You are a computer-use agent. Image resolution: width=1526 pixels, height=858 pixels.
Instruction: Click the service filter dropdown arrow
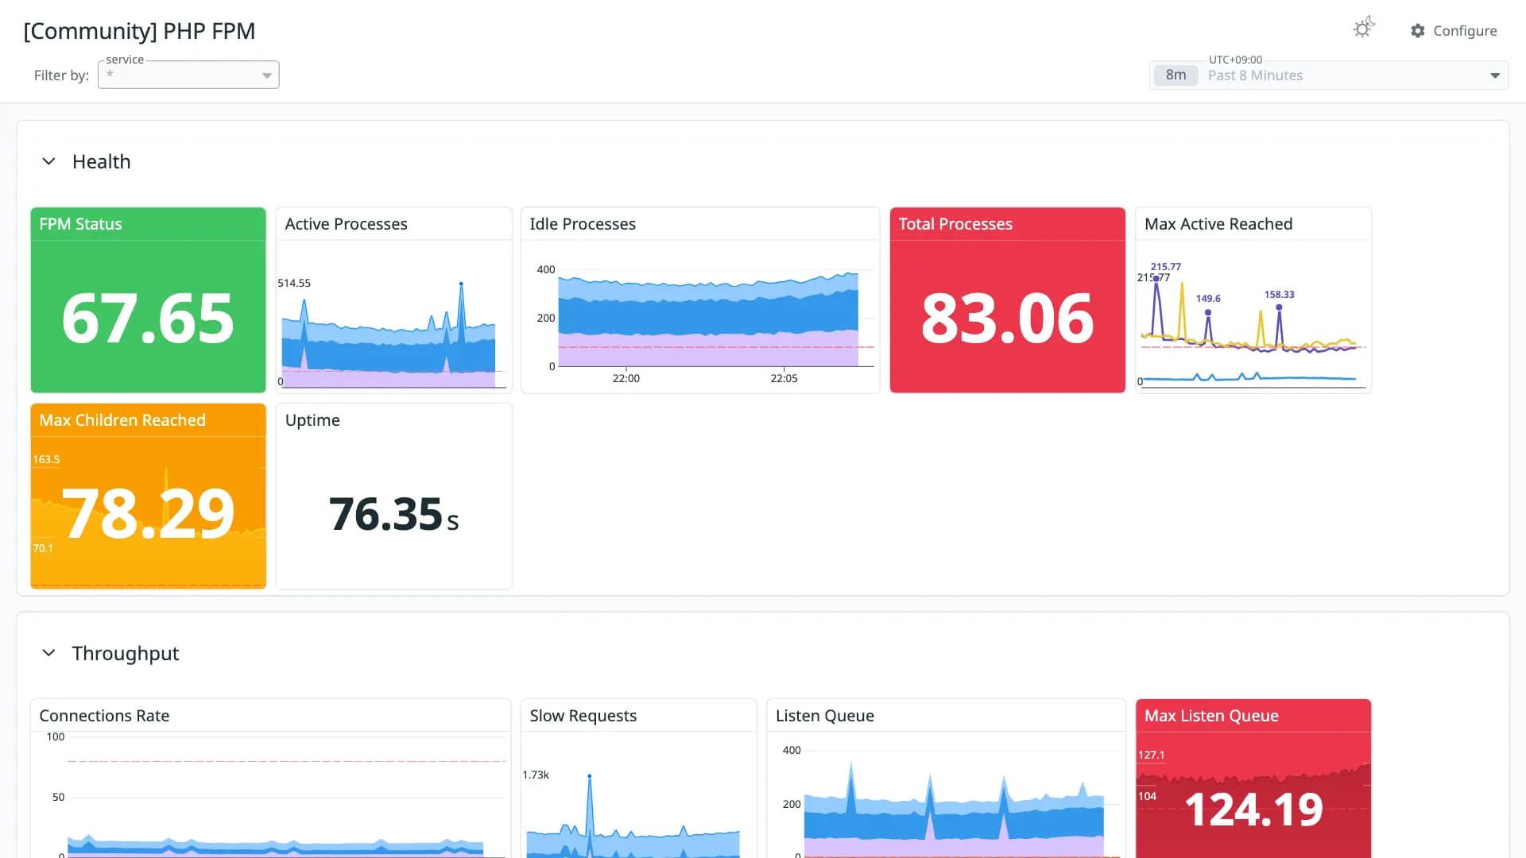click(267, 76)
